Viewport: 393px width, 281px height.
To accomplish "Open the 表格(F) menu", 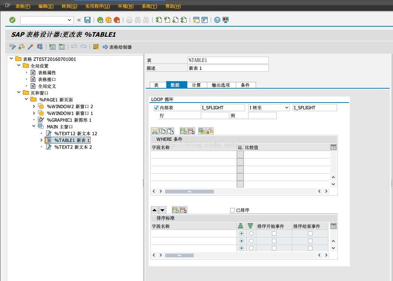I will tap(23, 6).
